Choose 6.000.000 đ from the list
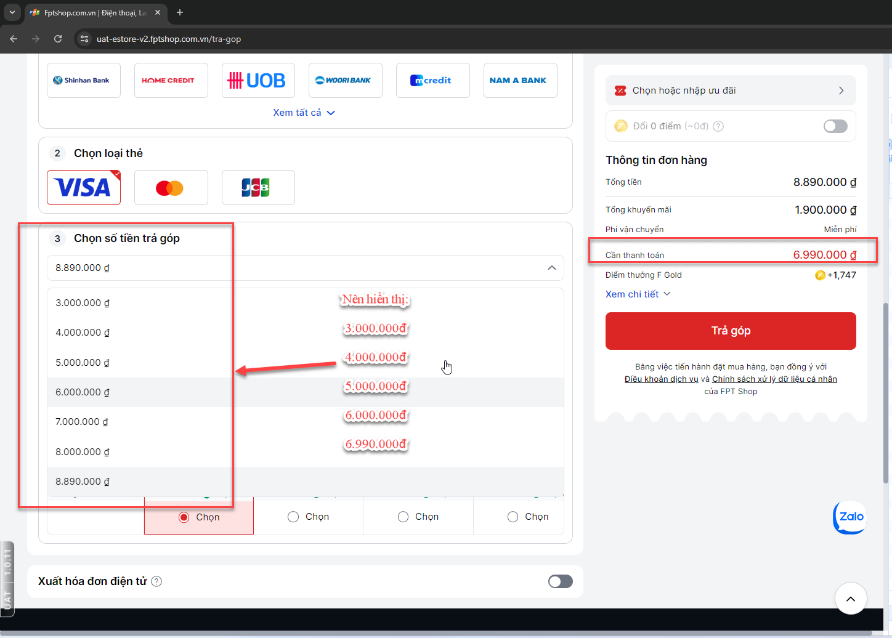This screenshot has width=892, height=638. click(305, 392)
